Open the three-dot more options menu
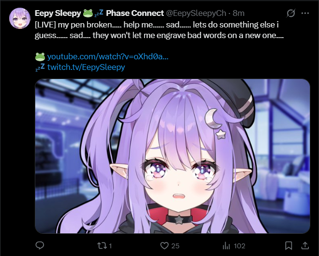The image size is (319, 256). (305, 13)
